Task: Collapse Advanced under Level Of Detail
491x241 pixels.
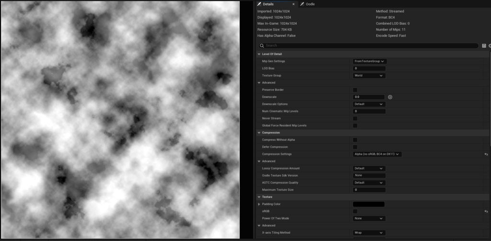Action: click(x=259, y=83)
